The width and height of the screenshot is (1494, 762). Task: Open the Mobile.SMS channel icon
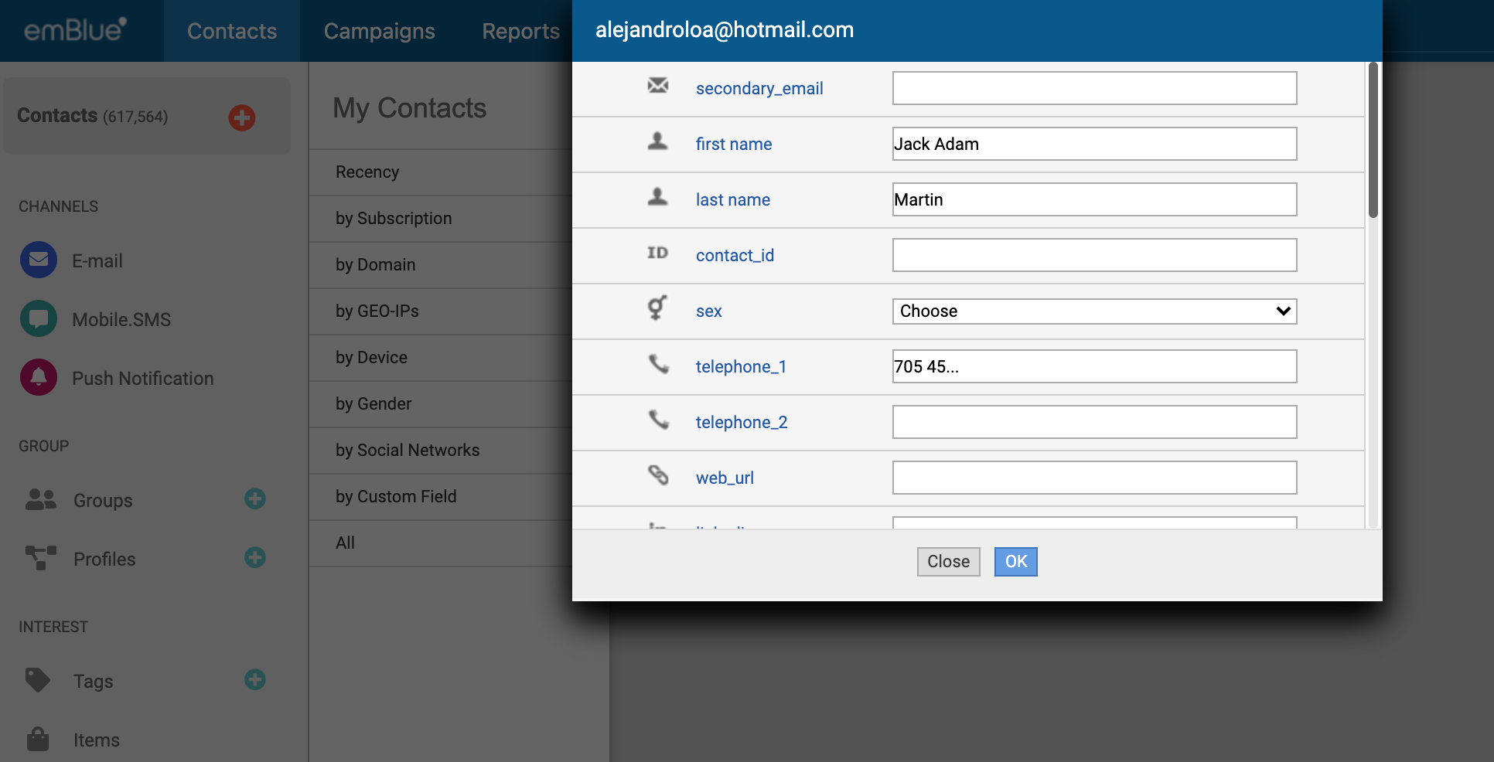click(39, 318)
